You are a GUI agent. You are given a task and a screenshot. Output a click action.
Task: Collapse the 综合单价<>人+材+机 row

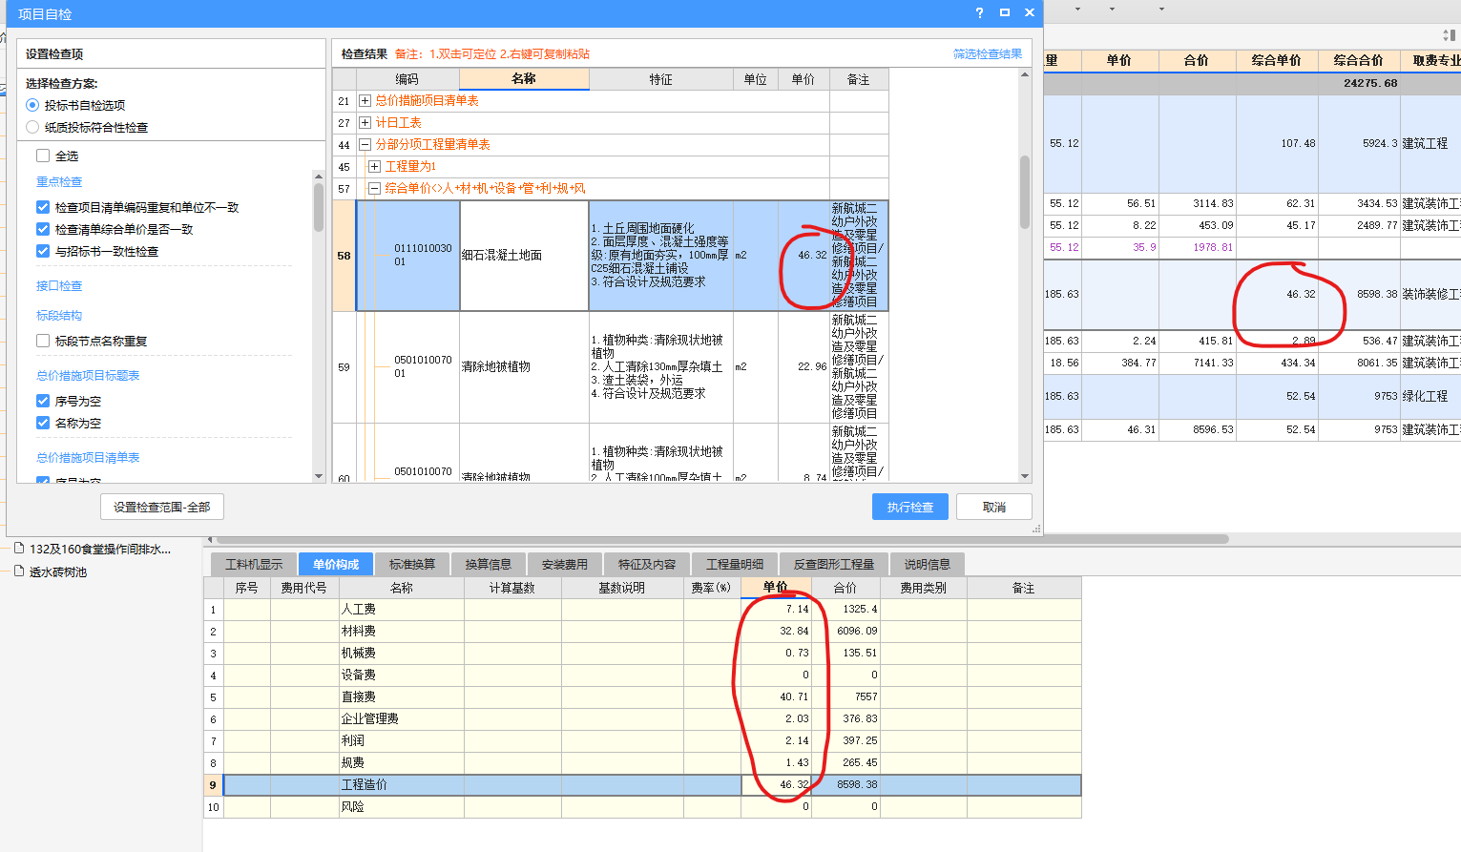tap(374, 188)
